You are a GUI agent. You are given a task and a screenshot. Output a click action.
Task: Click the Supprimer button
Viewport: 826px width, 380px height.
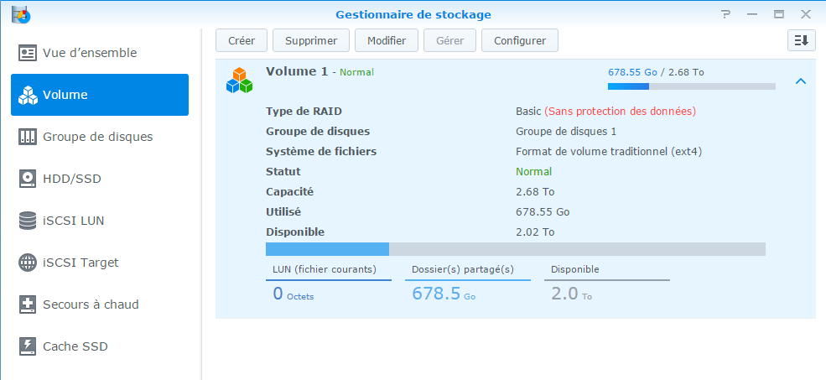pyautogui.click(x=311, y=40)
